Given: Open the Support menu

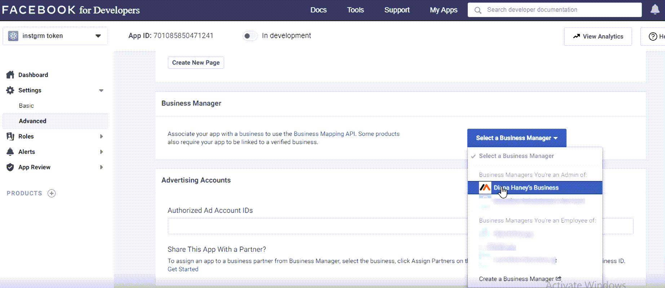Looking at the screenshot, I should [397, 10].
